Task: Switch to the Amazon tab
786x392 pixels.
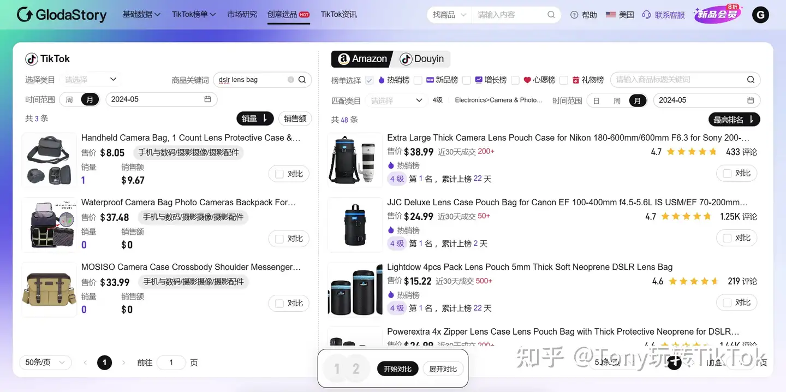Action: click(362, 59)
